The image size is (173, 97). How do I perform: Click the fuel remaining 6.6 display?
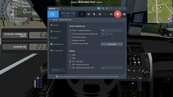coord(38,35)
